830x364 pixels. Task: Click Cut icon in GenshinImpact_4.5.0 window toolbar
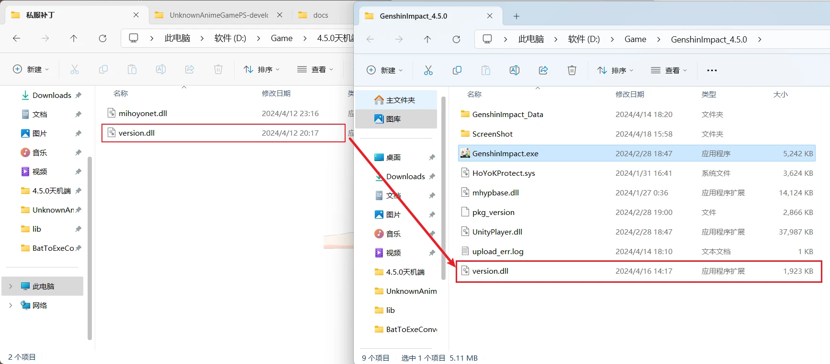428,70
